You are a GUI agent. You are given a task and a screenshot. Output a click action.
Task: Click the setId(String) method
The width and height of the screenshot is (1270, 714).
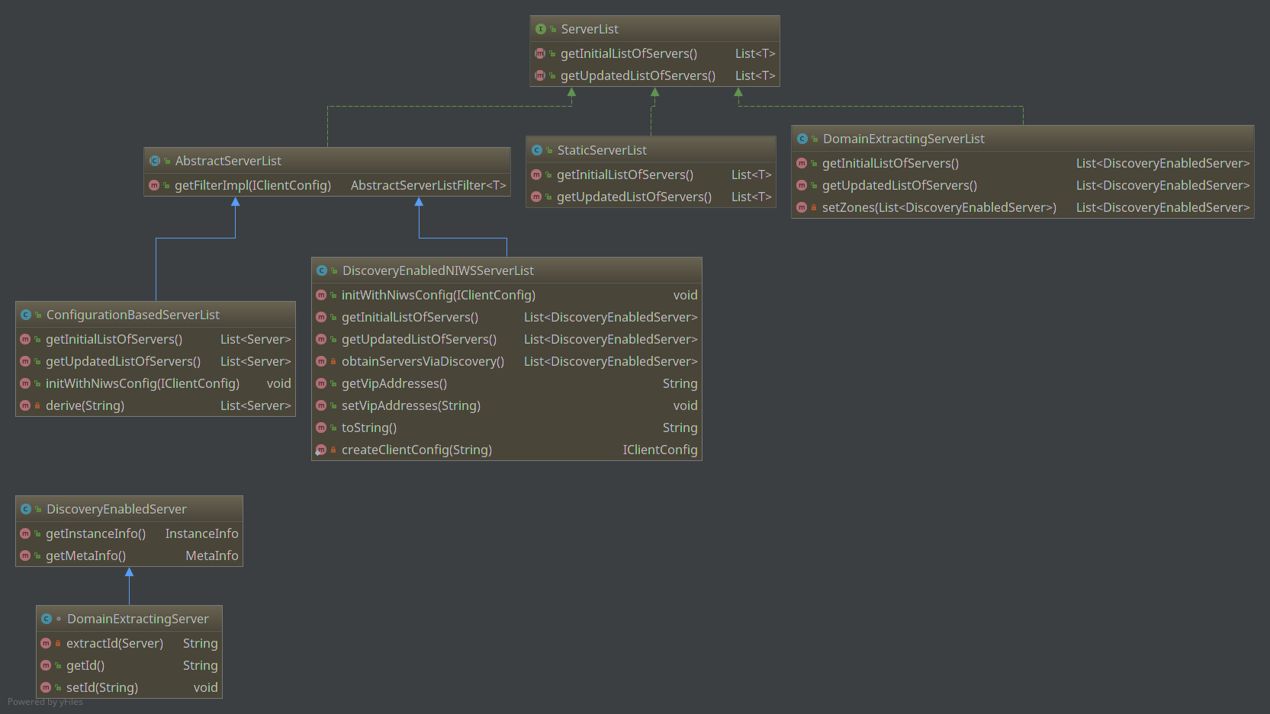point(102,687)
